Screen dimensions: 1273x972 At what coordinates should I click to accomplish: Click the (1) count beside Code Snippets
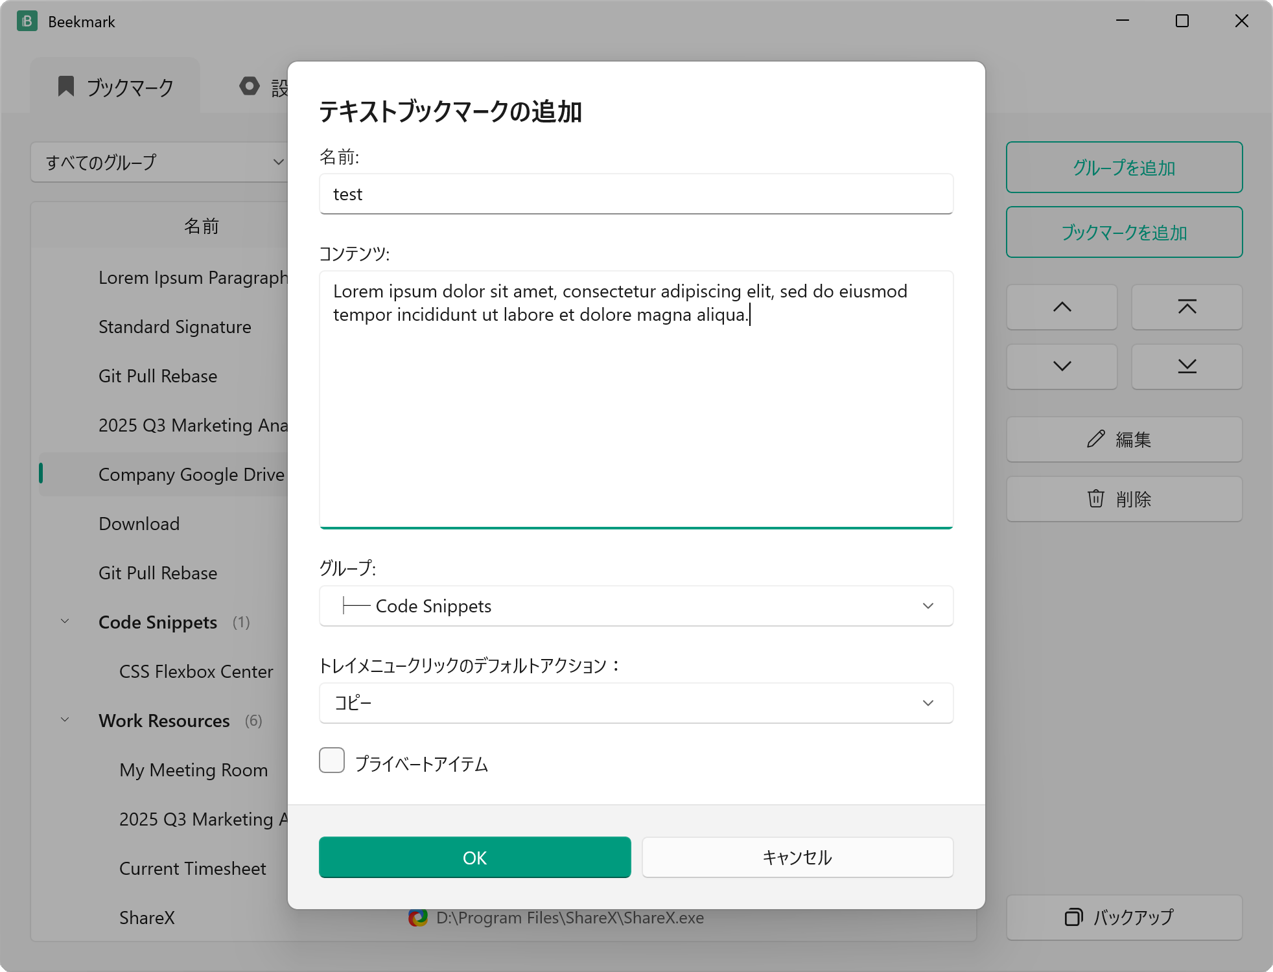tap(241, 622)
